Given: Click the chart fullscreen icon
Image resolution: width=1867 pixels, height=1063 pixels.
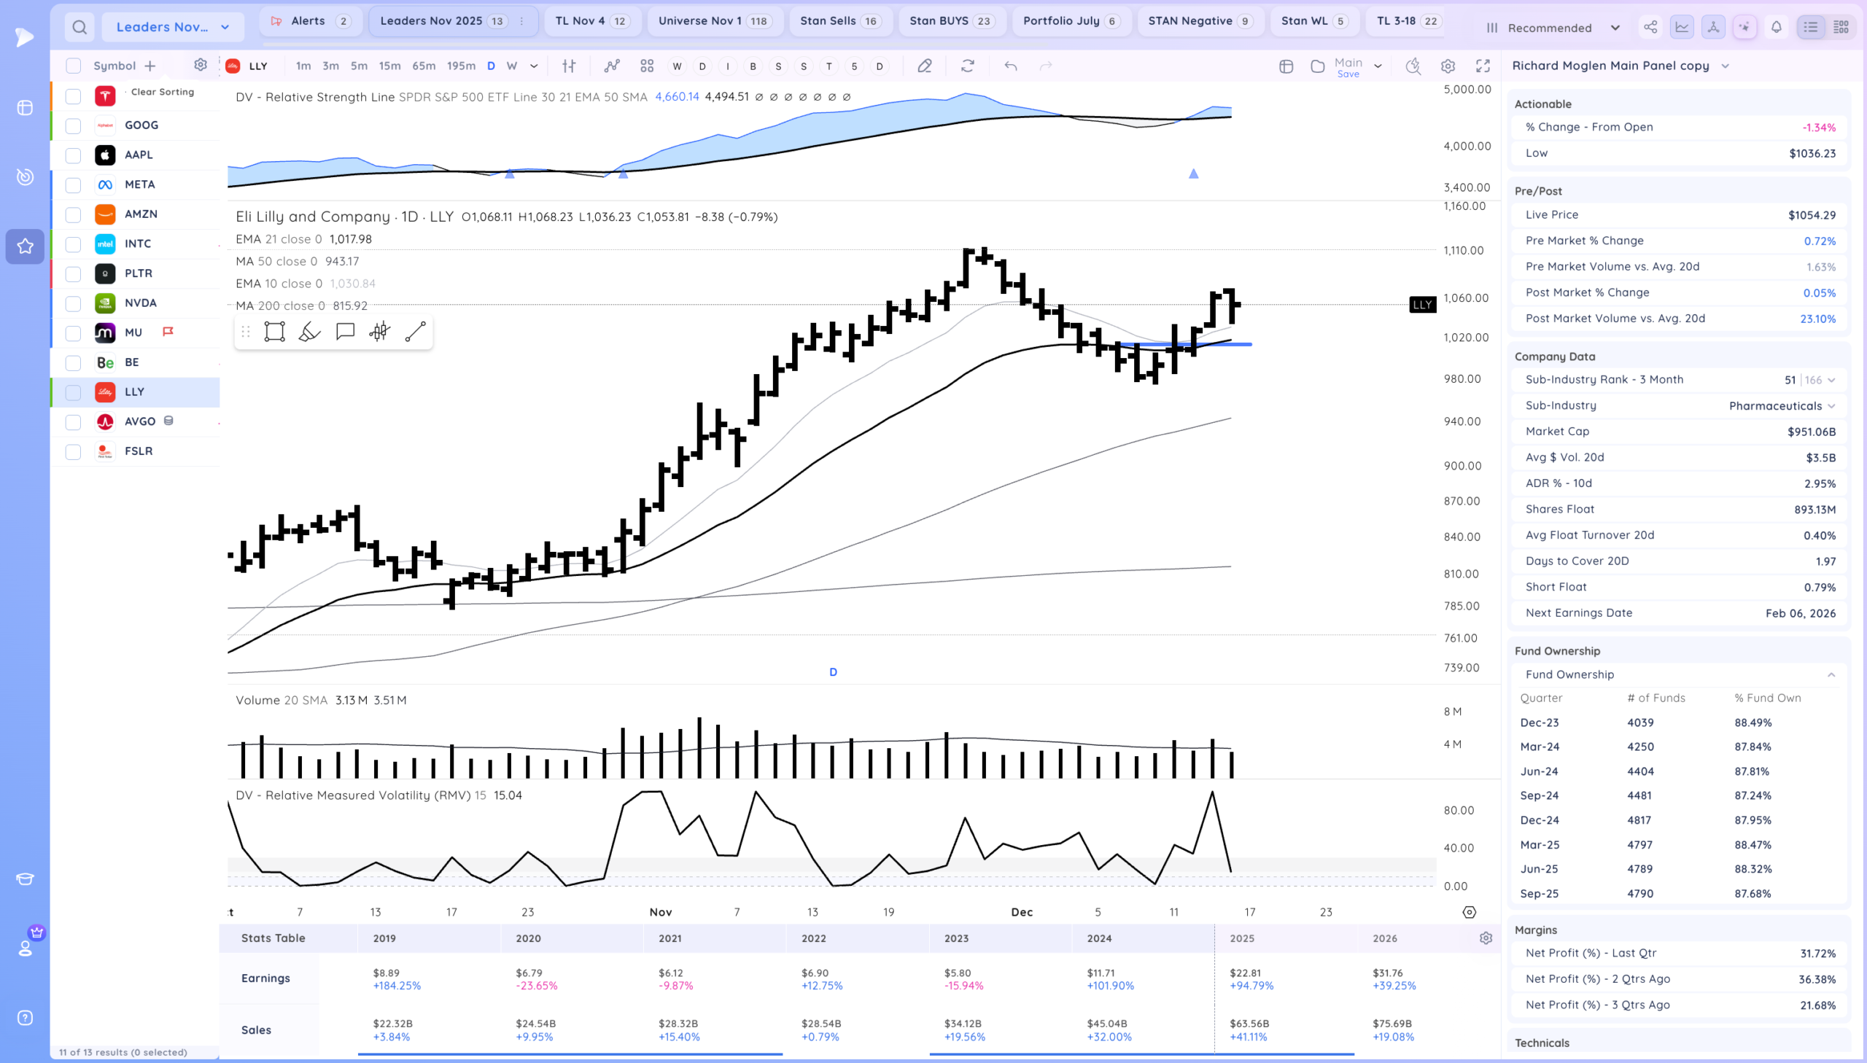Looking at the screenshot, I should click(x=1482, y=66).
